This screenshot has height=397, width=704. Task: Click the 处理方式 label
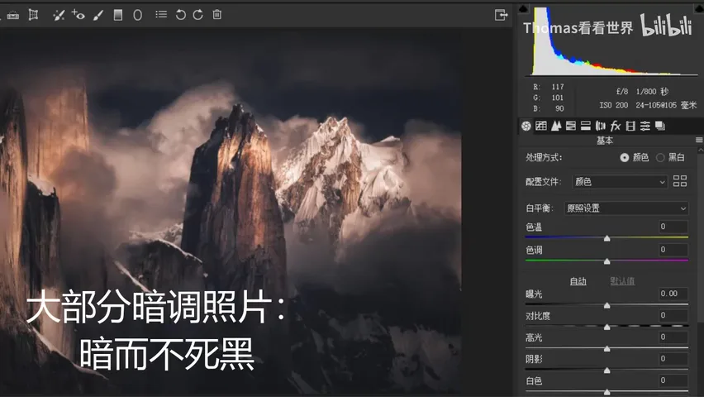tap(544, 157)
